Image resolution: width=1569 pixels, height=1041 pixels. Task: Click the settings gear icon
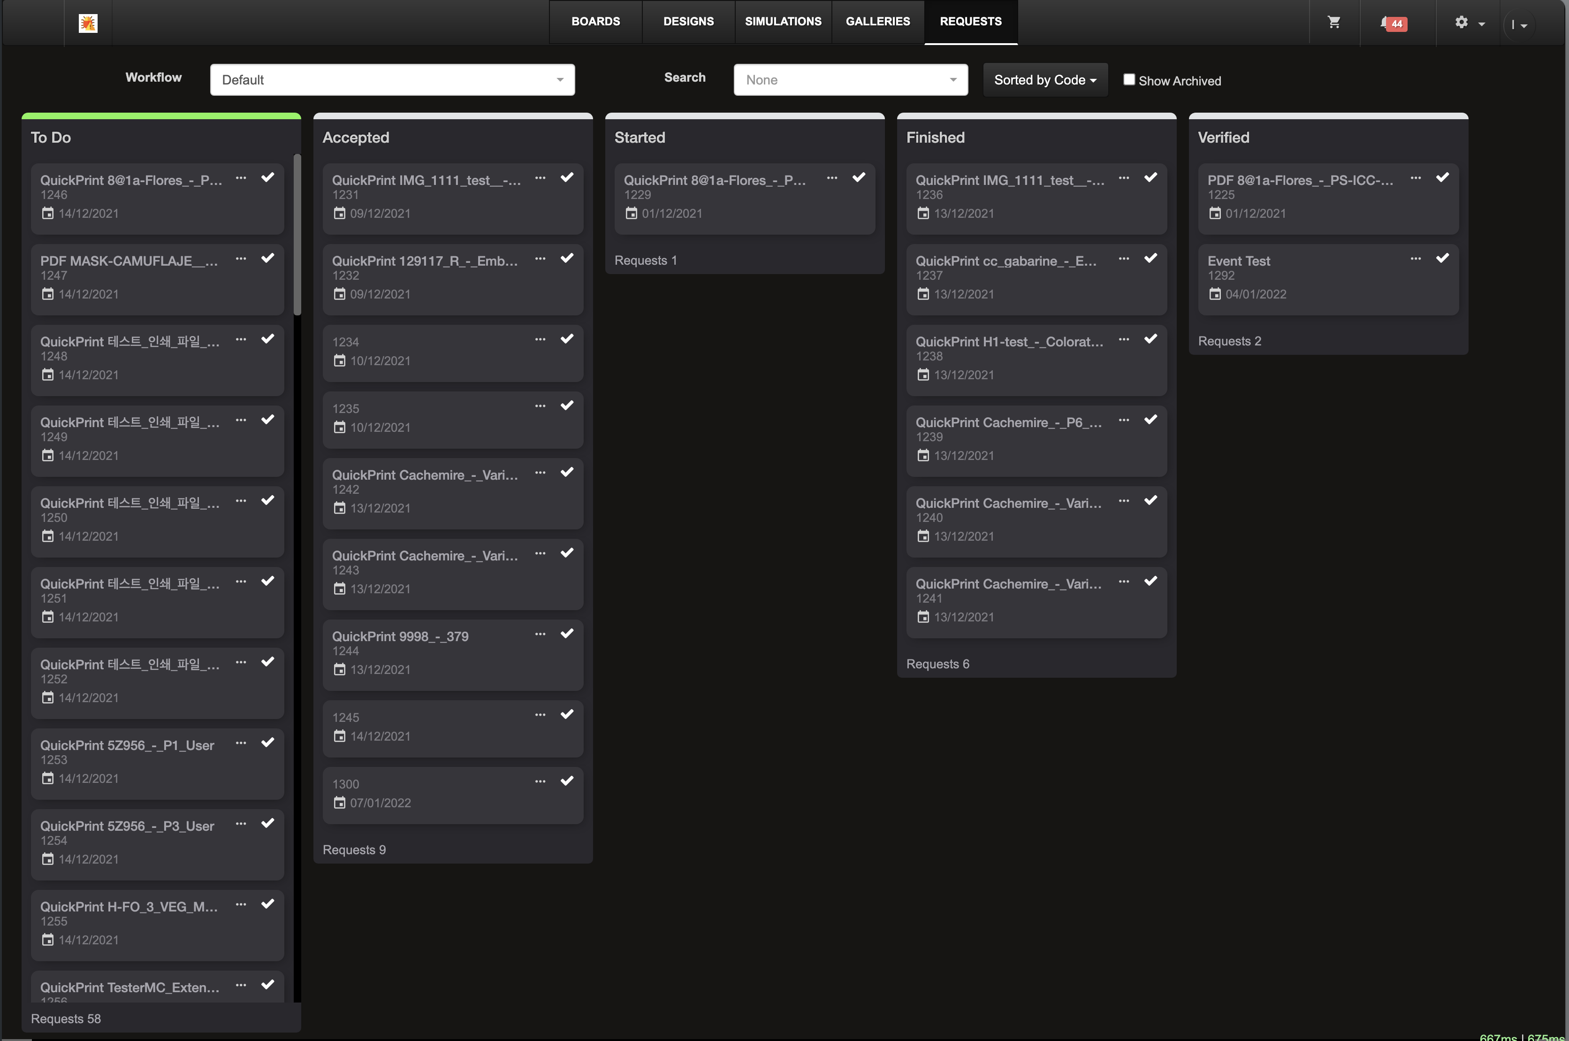[1461, 23]
